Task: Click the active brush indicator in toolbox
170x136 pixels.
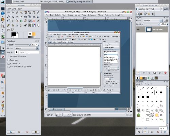Action: (x=30, y=34)
